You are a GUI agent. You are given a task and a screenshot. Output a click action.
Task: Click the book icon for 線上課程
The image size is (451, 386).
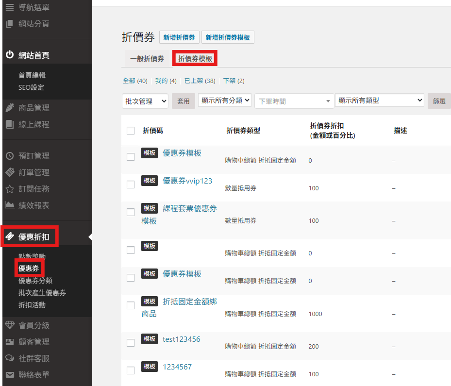click(10, 124)
